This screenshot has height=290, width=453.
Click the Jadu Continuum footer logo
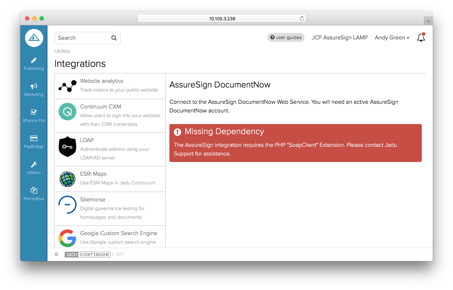click(87, 254)
